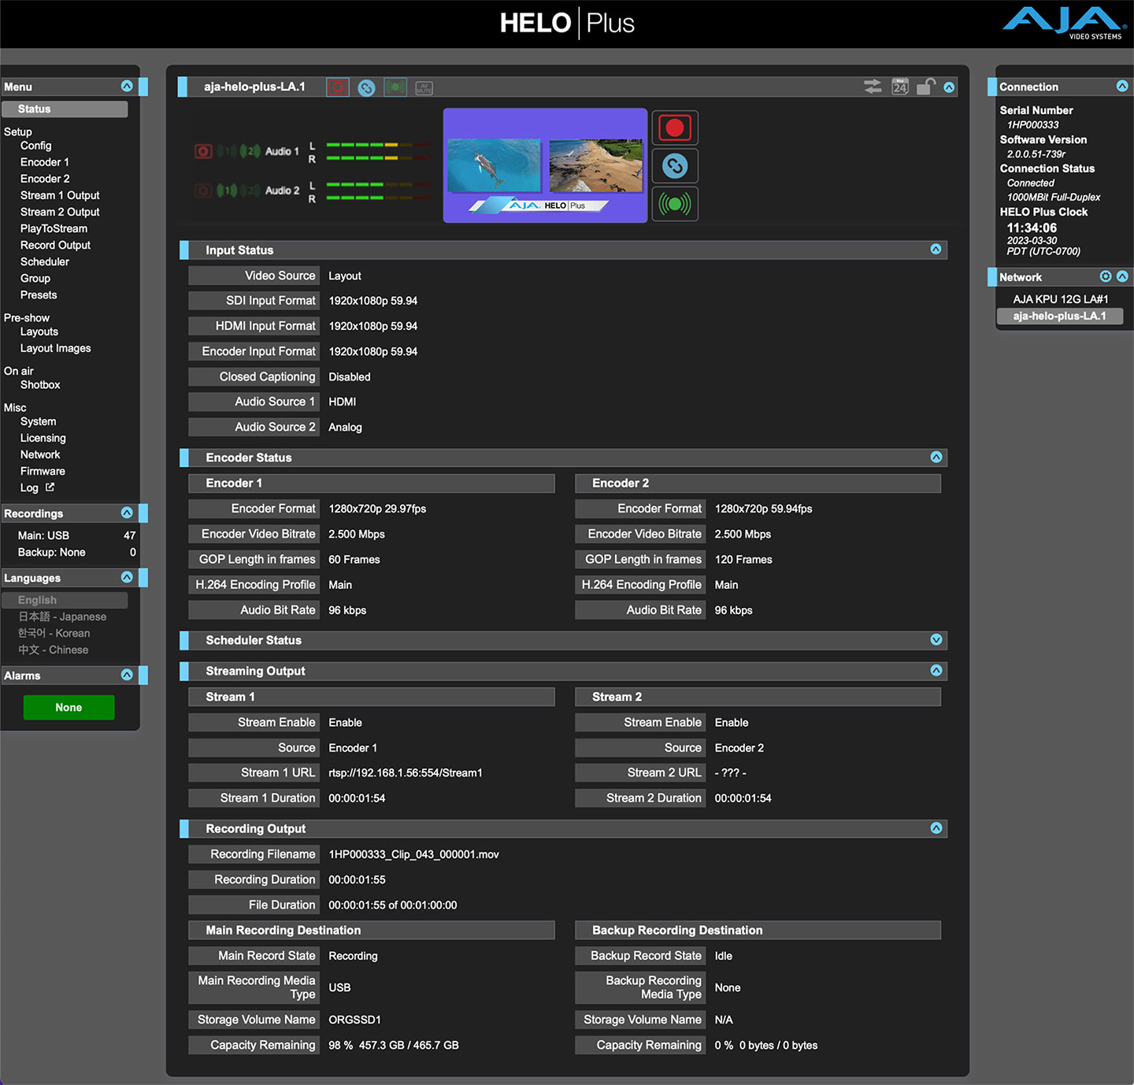Click the green None alarms button
The image size is (1134, 1085).
pos(69,707)
